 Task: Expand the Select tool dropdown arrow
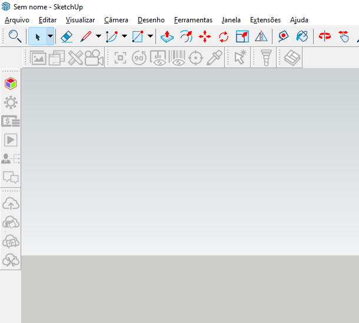click(x=51, y=36)
